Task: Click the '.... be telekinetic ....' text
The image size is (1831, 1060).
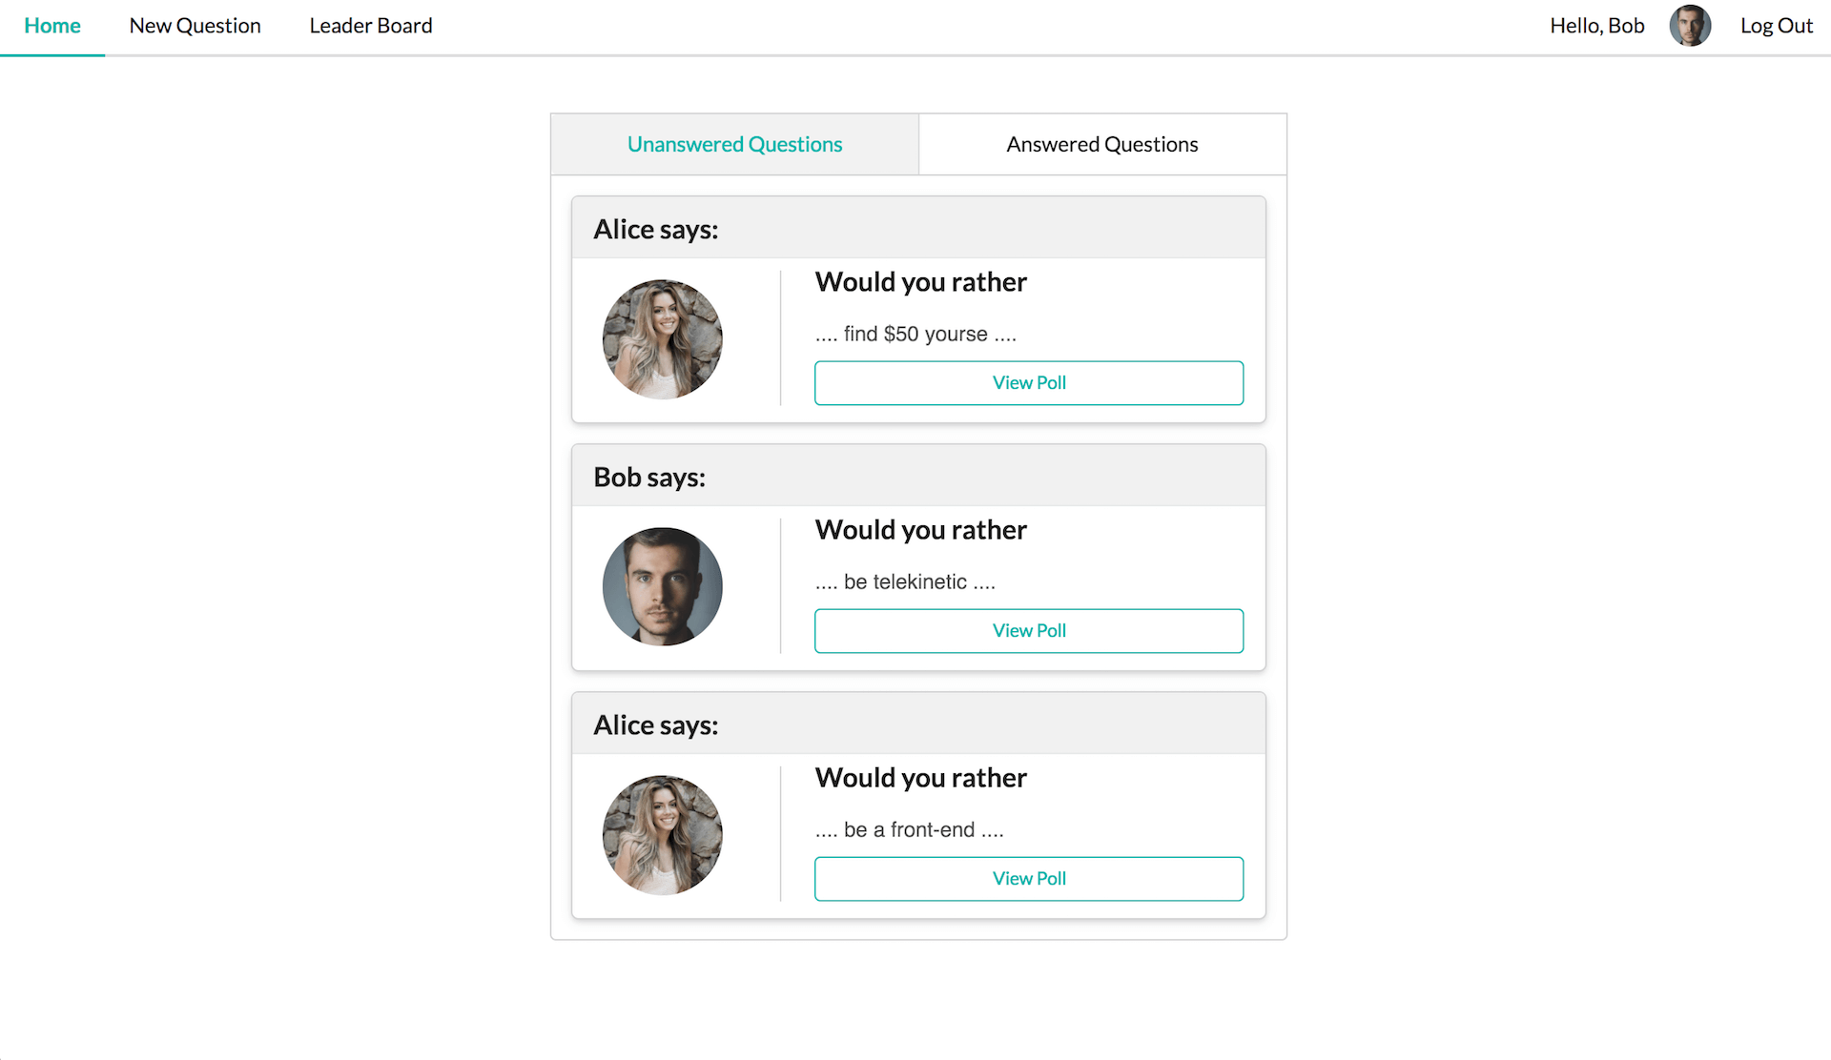Action: (905, 582)
